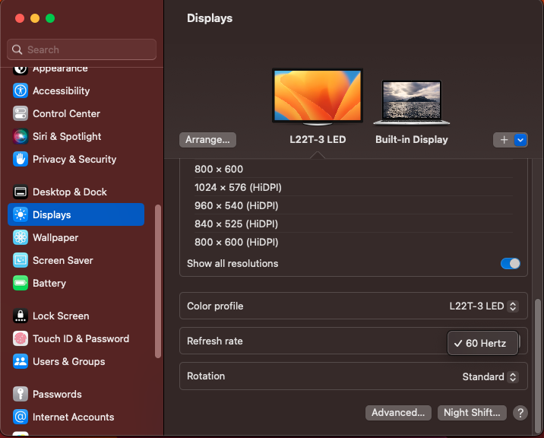544x438 pixels.
Task: Choose 60 Hertz refresh rate option
Action: pos(482,343)
